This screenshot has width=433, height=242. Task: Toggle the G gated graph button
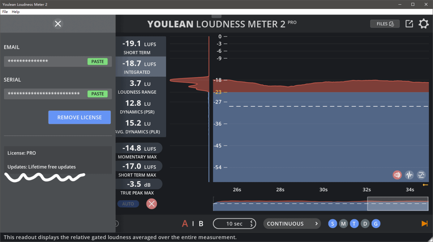click(x=376, y=224)
